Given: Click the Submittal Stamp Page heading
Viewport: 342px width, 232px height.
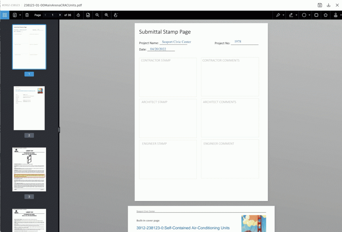Looking at the screenshot, I should pyautogui.click(x=165, y=32).
